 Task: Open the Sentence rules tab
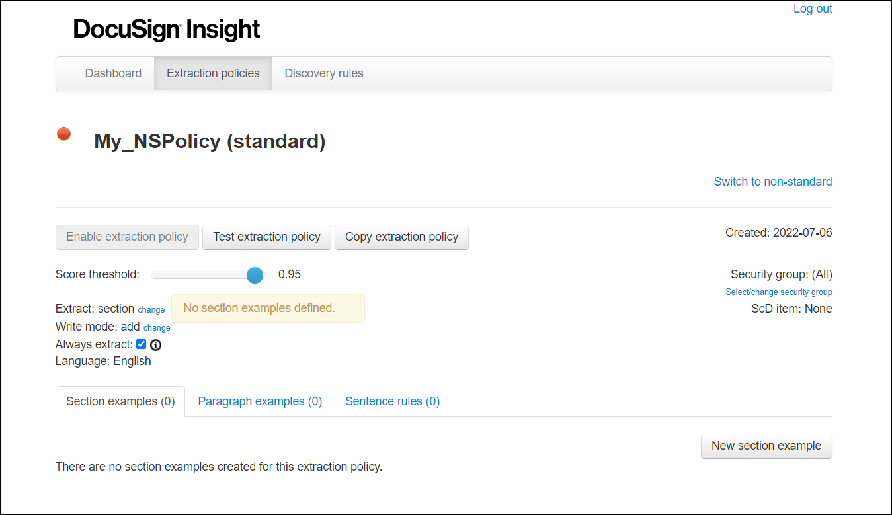[x=392, y=401]
